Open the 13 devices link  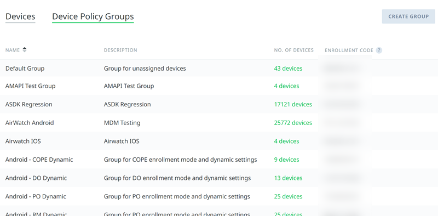point(288,178)
